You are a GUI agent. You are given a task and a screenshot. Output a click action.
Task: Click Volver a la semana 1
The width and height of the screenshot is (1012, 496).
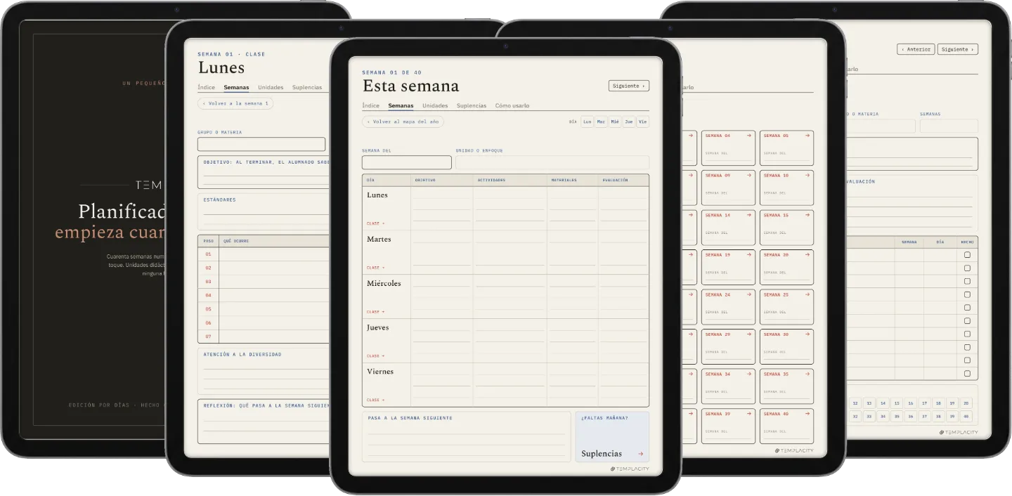tap(235, 103)
